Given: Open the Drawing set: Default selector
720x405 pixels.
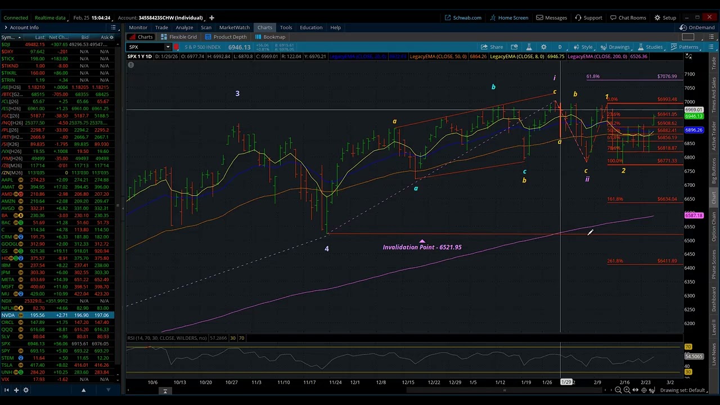Looking at the screenshot, I should point(685,390).
